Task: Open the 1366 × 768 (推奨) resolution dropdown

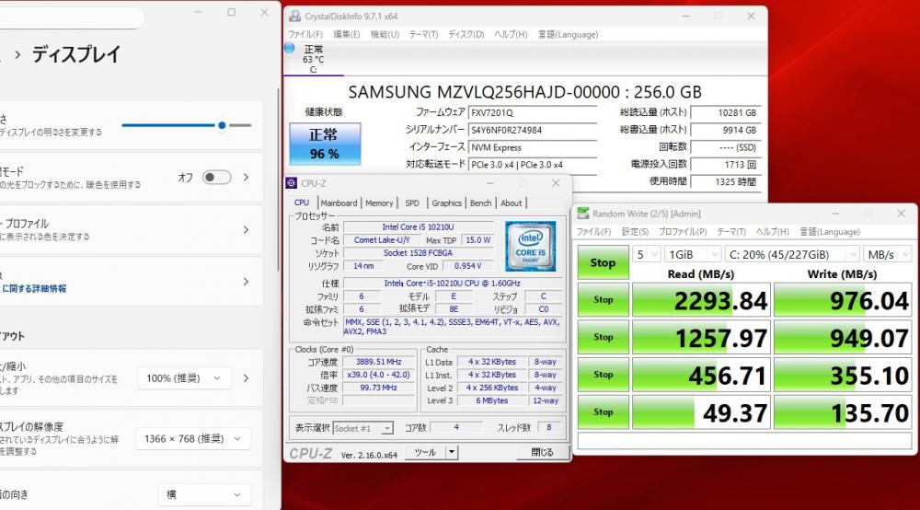Action: tap(193, 438)
